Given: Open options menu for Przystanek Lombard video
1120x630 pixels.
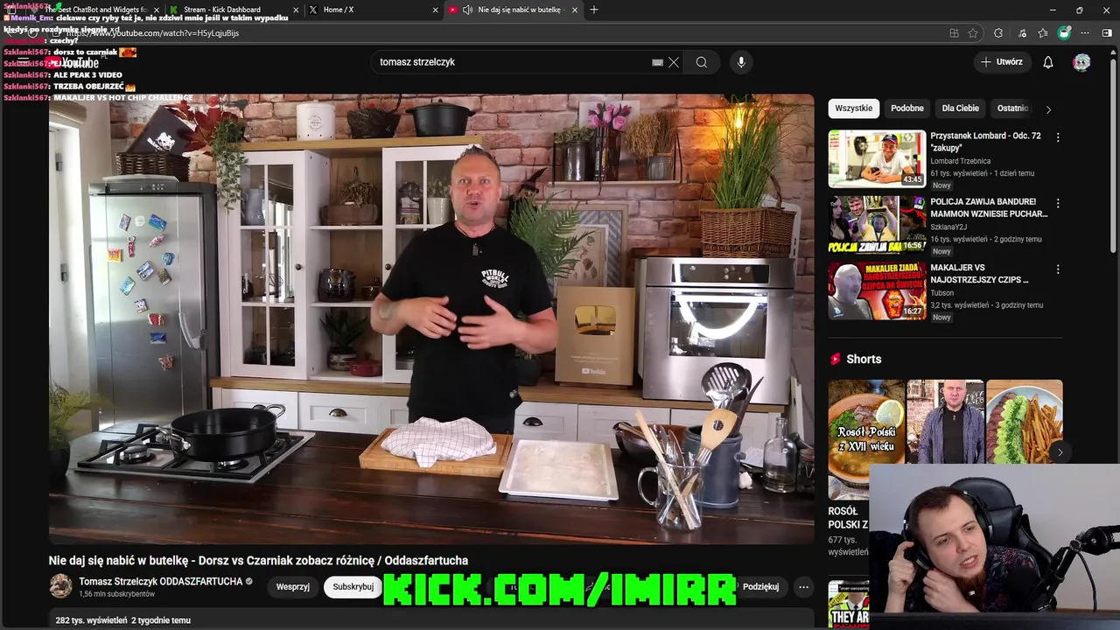Looking at the screenshot, I should (x=1058, y=137).
